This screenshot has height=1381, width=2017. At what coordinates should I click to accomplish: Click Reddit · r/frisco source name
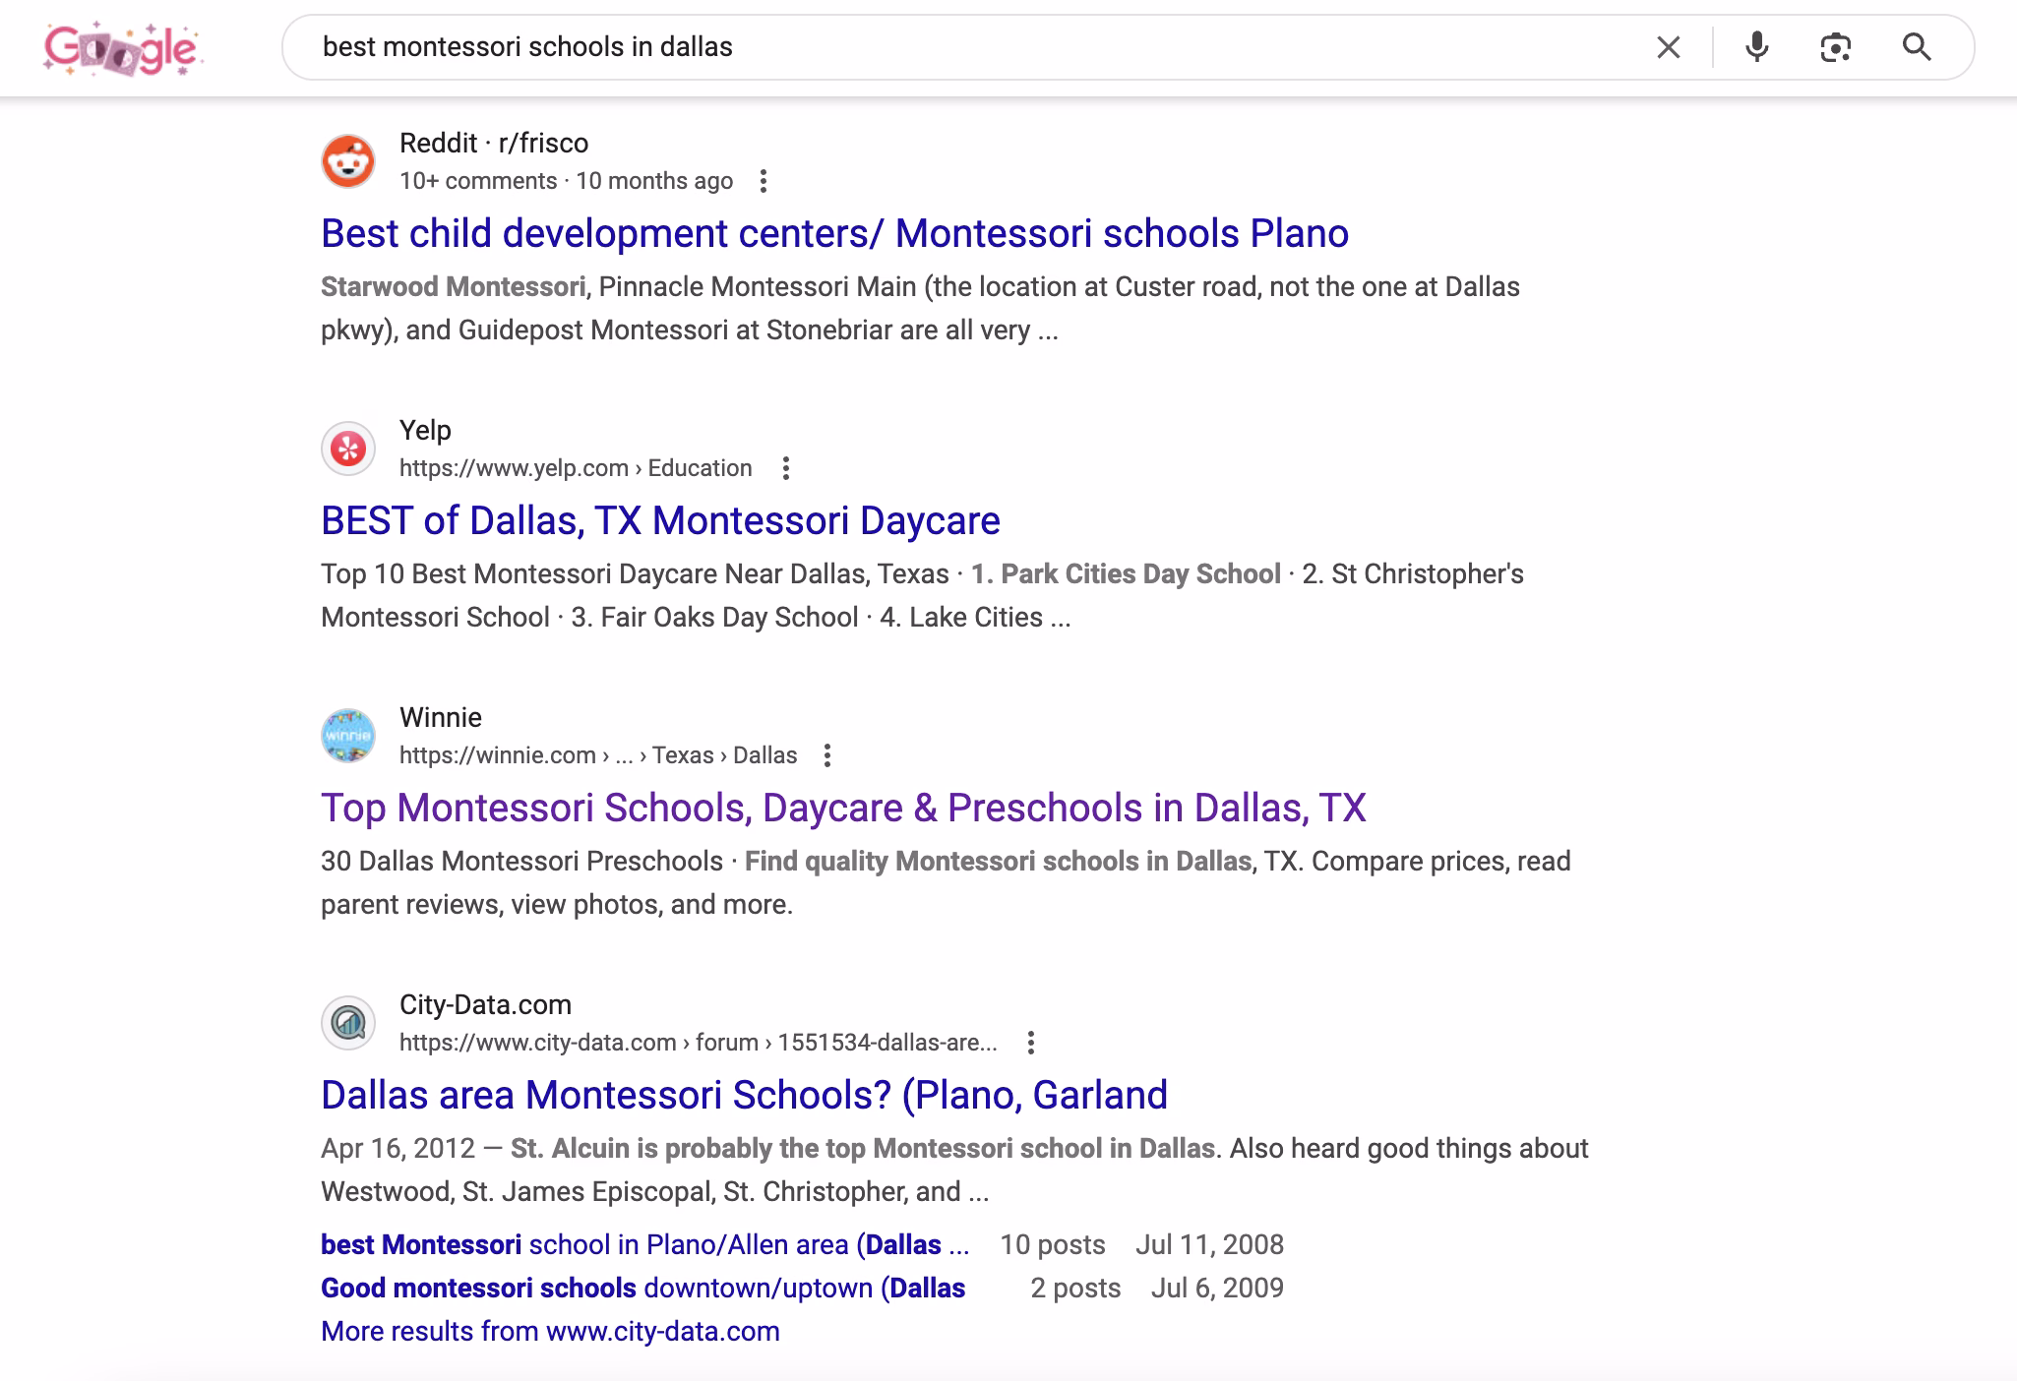(494, 144)
